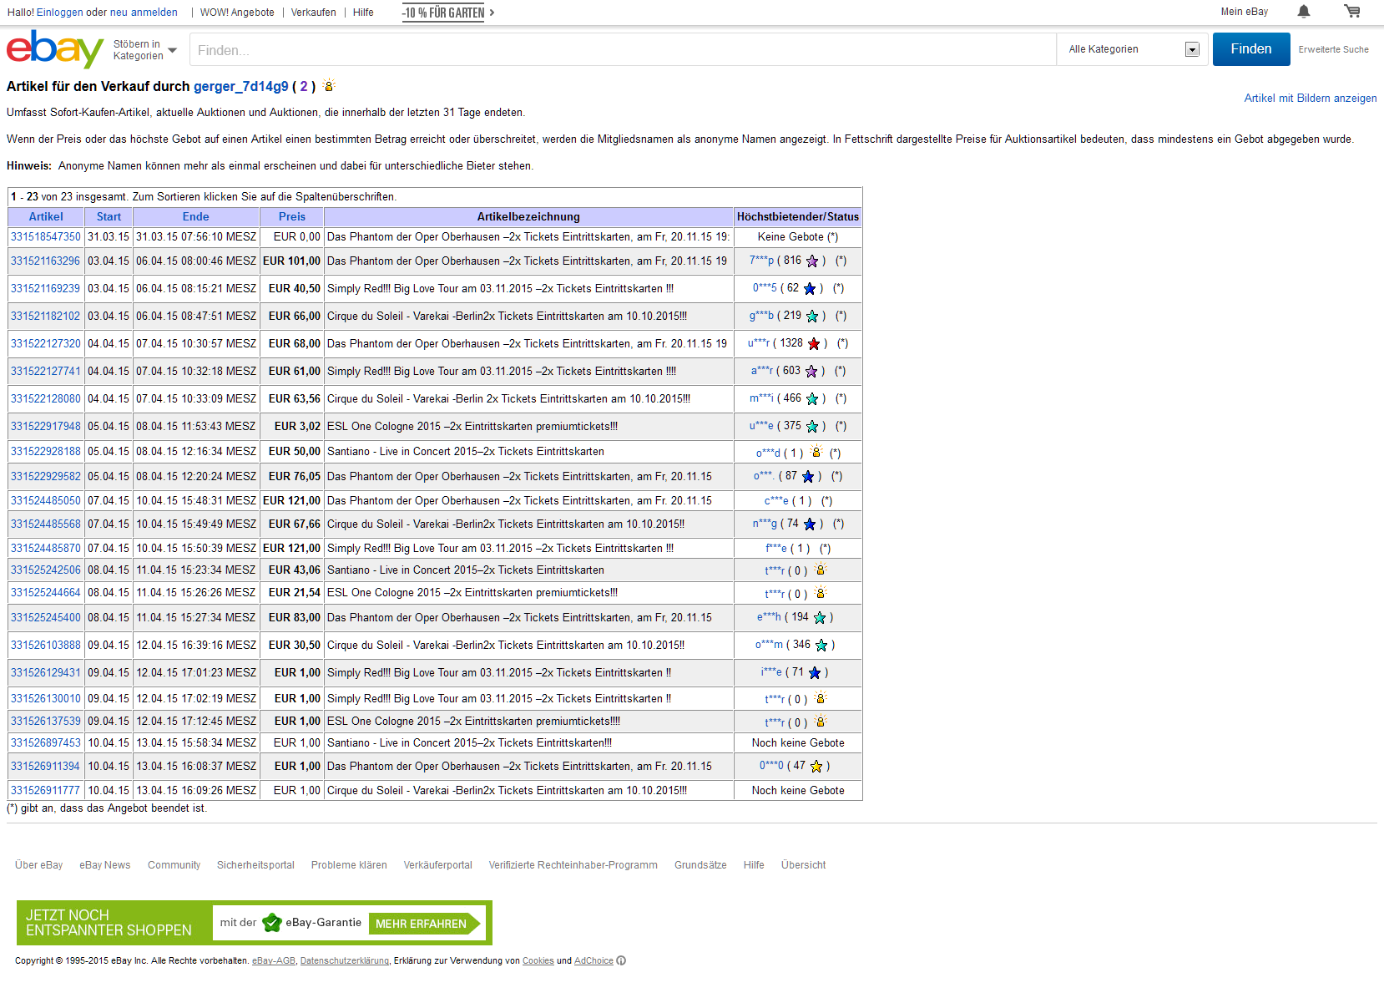Click the eBay logo
Viewport: 1384px width, 1008px height.
click(55, 49)
